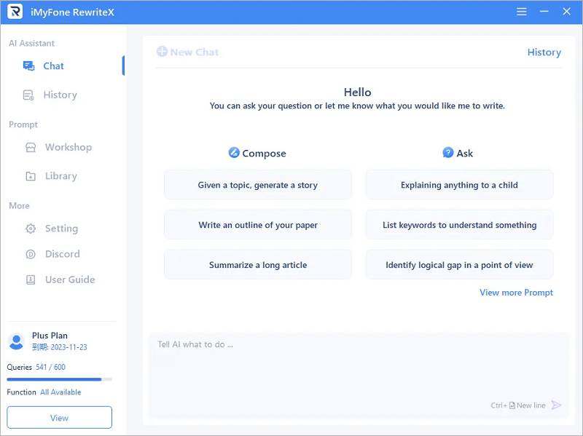The width and height of the screenshot is (583, 436).
Task: Click the 'Plus Plan' label
Action: point(50,336)
